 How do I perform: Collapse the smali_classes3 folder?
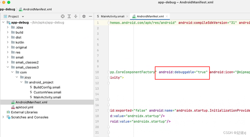click(x=8, y=67)
